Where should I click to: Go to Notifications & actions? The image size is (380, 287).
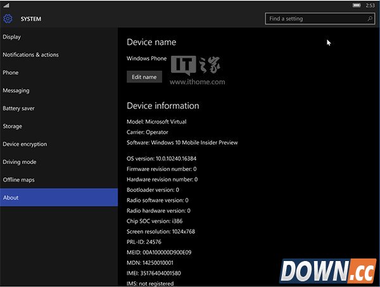pyautogui.click(x=30, y=54)
